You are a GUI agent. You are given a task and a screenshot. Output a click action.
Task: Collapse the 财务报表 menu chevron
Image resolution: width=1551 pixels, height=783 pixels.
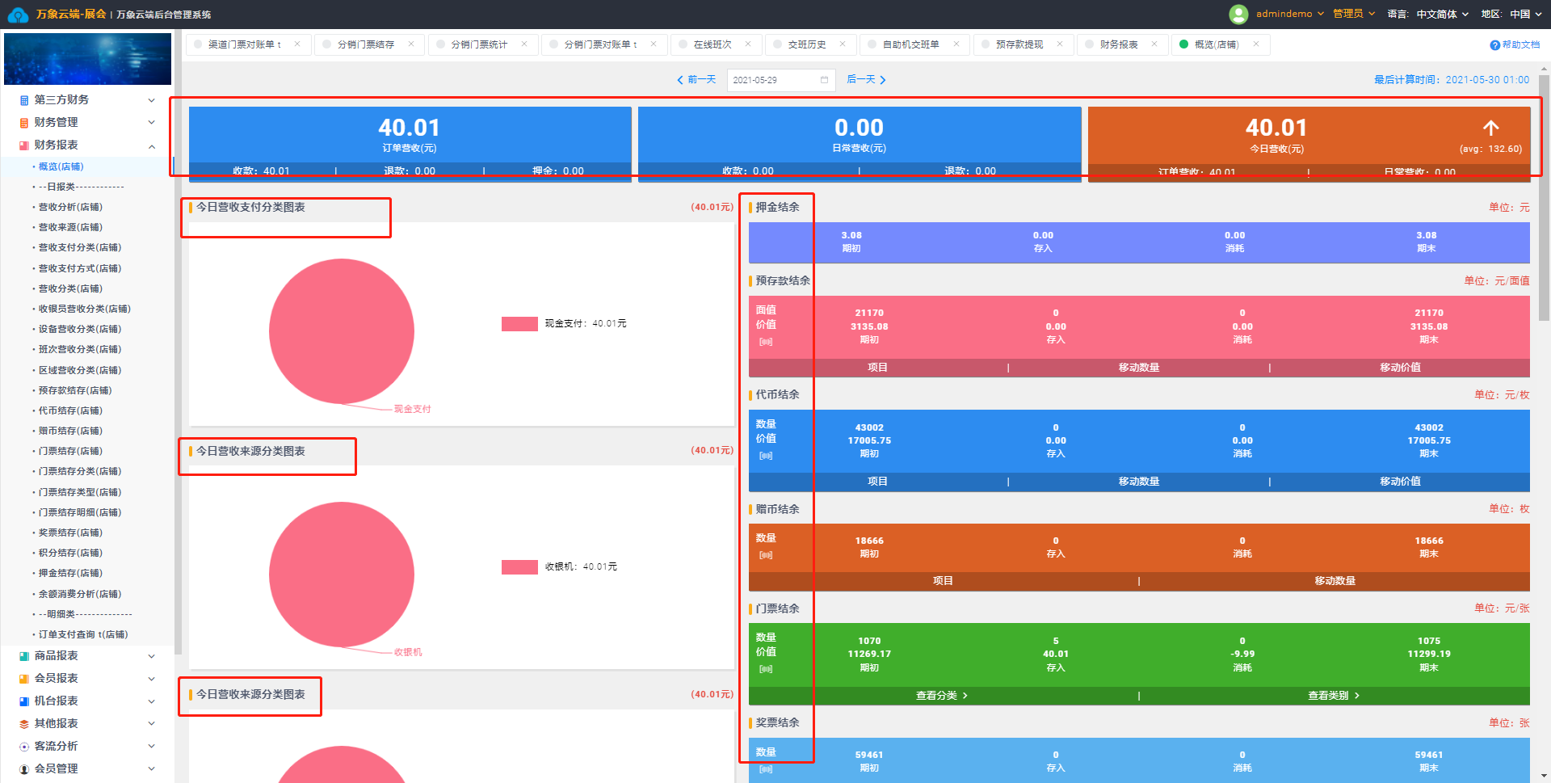(151, 146)
